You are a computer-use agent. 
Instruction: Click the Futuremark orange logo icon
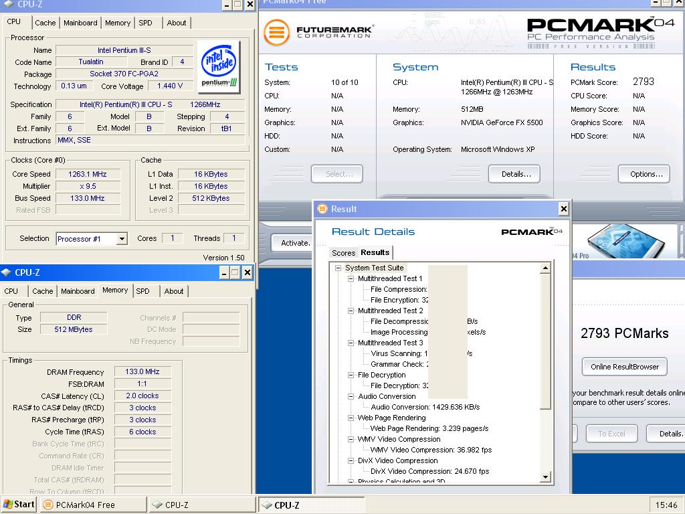click(276, 32)
